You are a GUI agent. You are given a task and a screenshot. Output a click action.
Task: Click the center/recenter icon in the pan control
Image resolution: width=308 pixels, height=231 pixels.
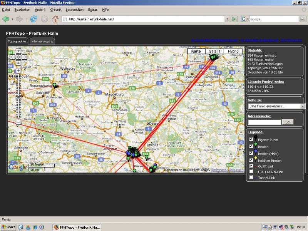coord(18,57)
